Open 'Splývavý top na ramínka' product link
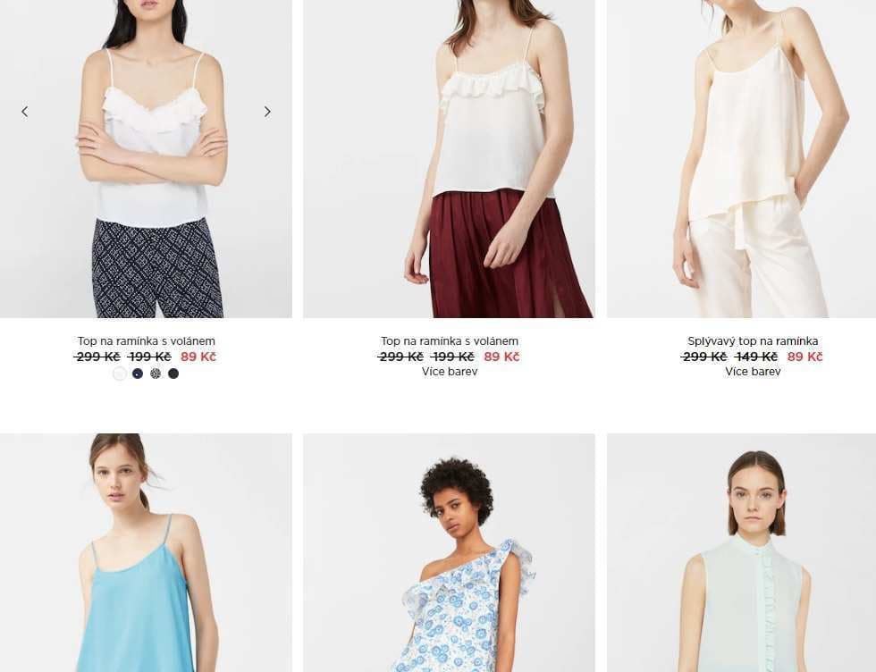876x672 pixels. 753,340
